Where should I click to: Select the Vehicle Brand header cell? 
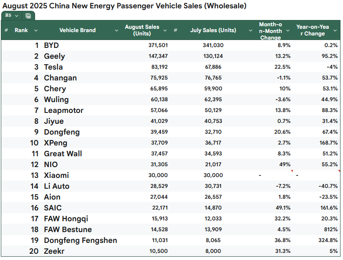(x=77, y=30)
